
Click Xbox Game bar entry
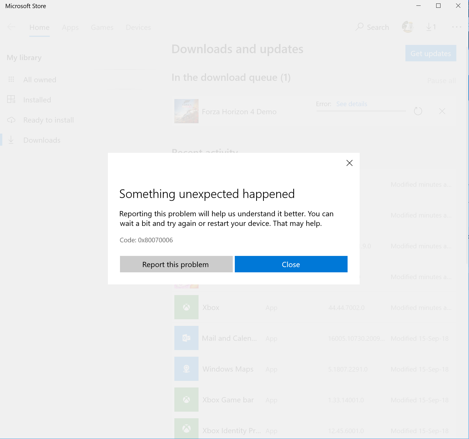pyautogui.click(x=228, y=400)
